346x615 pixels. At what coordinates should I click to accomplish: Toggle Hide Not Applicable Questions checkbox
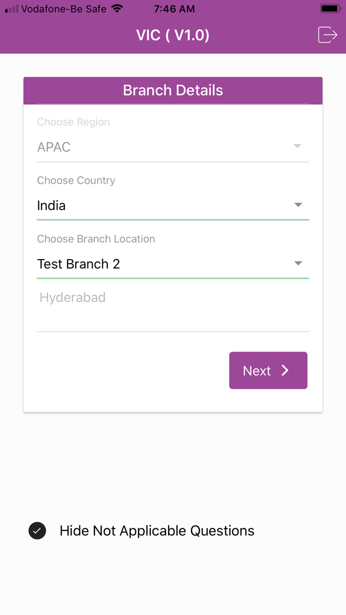(38, 530)
